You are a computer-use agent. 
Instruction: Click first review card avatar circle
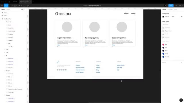coord(67,27)
